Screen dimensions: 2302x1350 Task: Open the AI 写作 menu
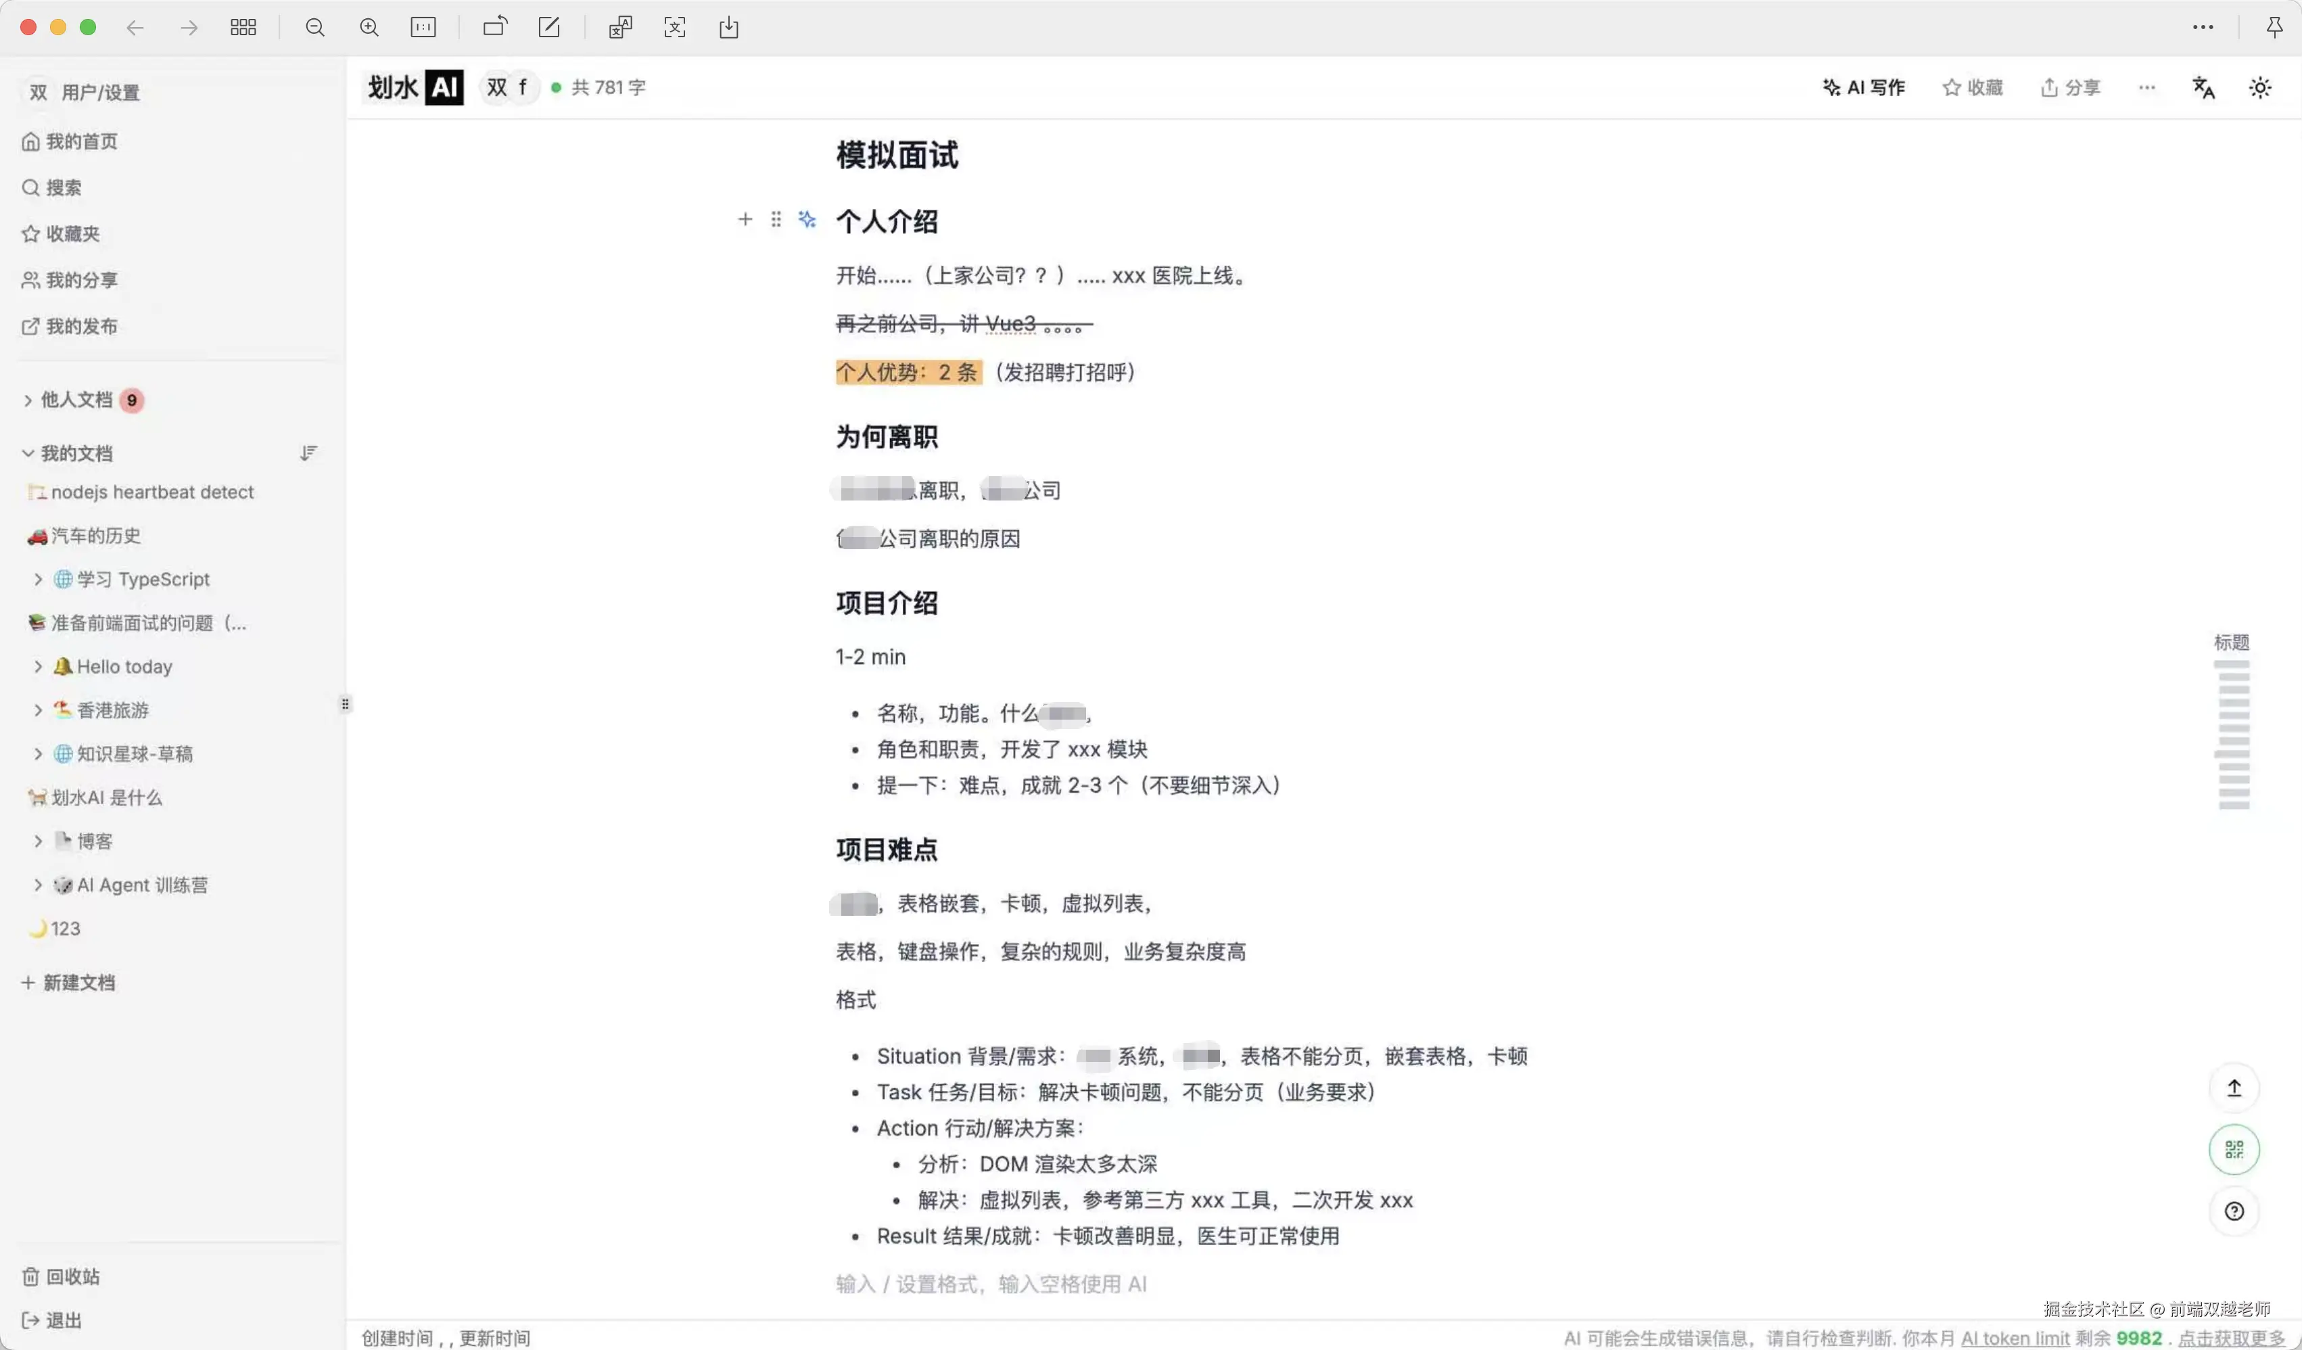(x=1864, y=87)
